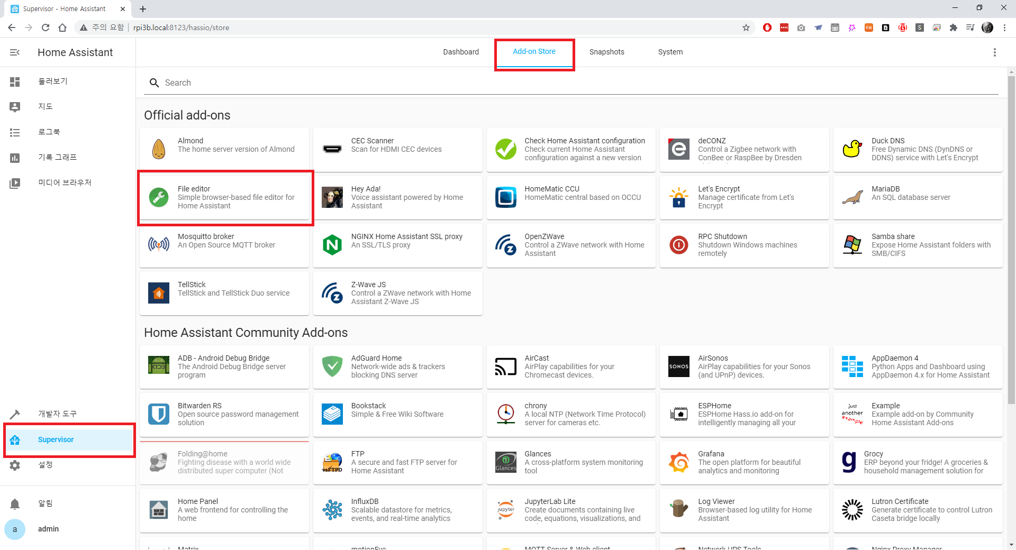Viewport: 1016px width, 550px height.
Task: Open the Bitwarden RS shield icon
Action: point(159,414)
